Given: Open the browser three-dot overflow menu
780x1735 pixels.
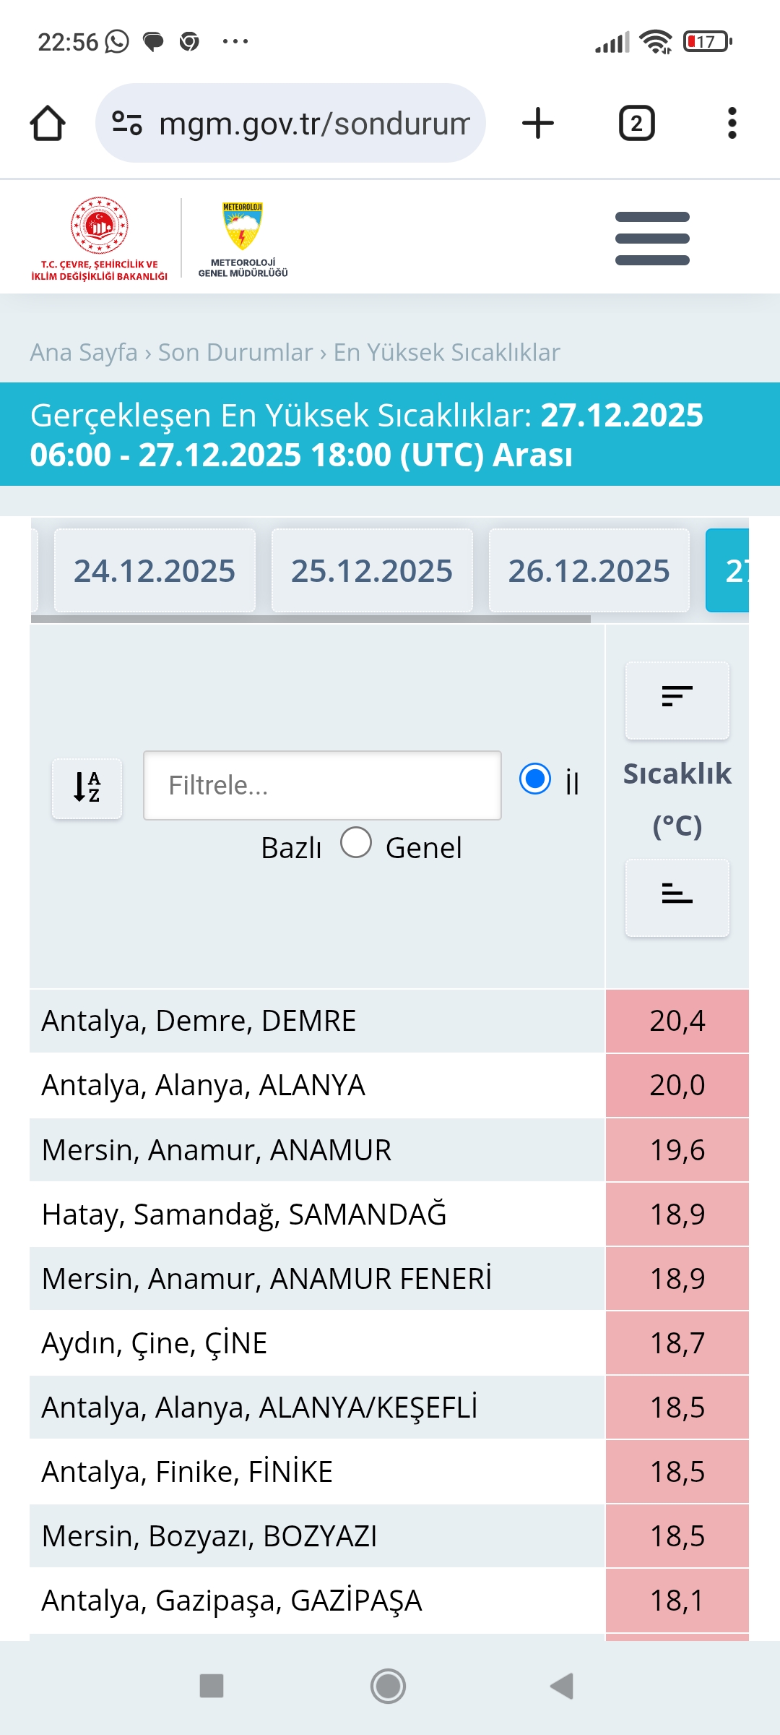Looking at the screenshot, I should (732, 123).
